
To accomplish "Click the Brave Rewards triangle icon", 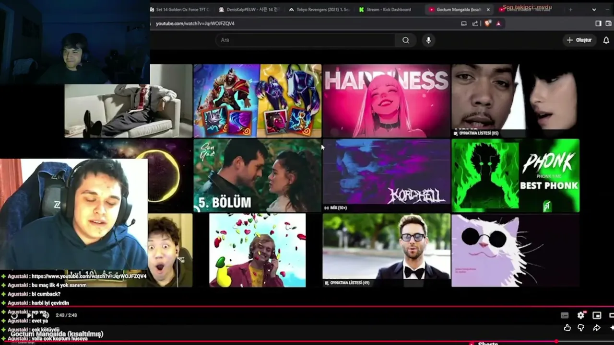I will click(x=498, y=23).
